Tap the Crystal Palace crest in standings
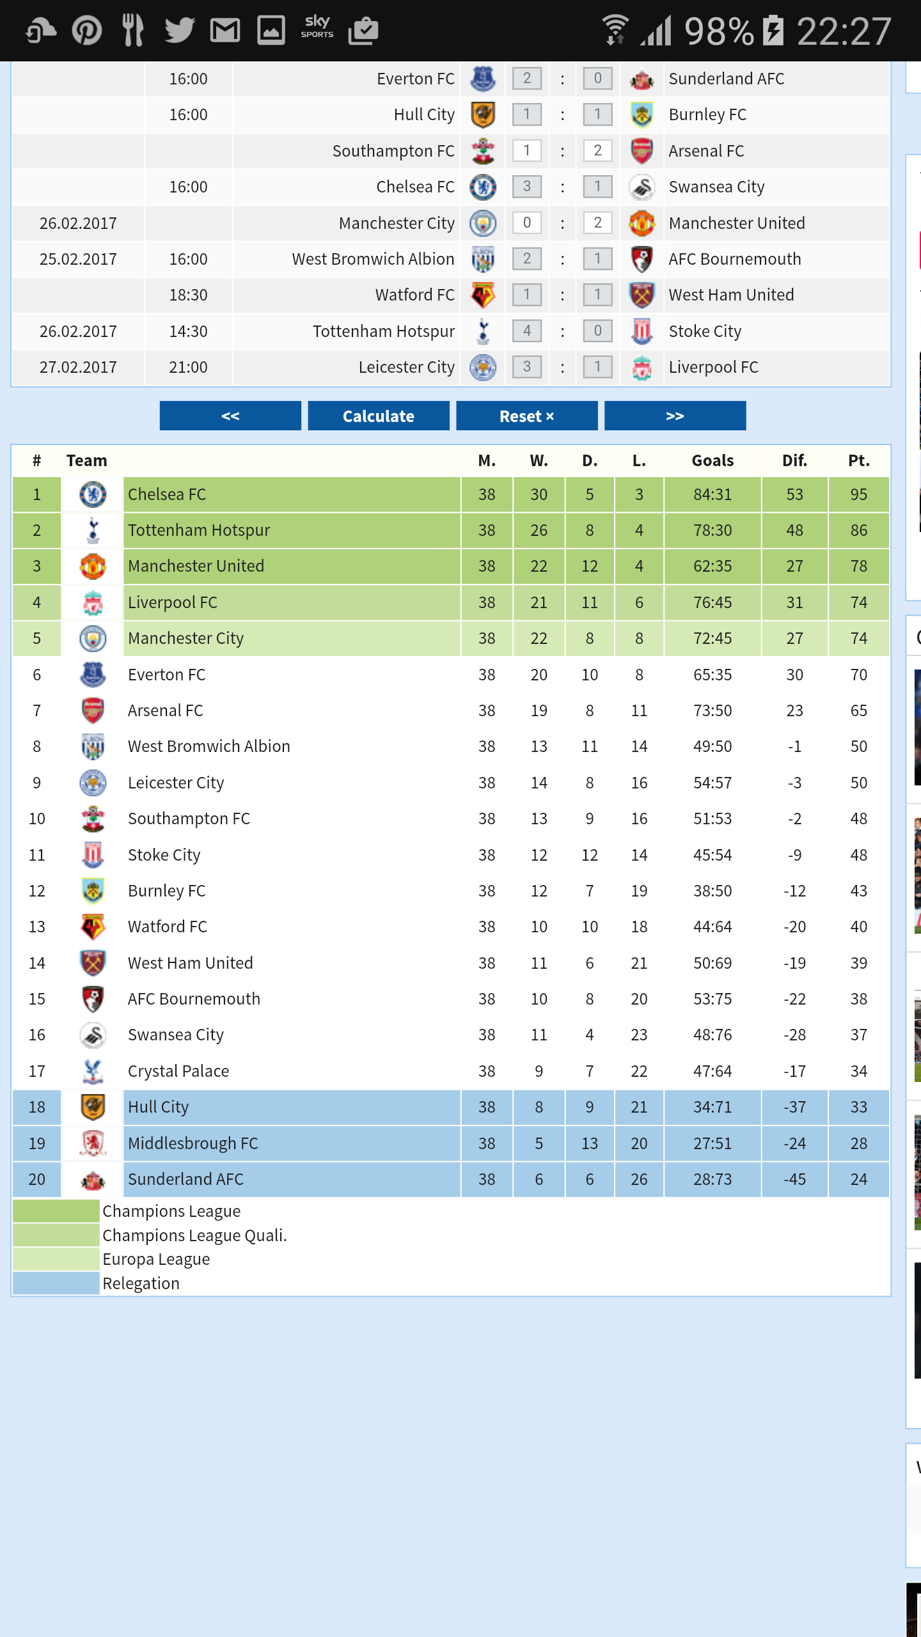 click(93, 1071)
